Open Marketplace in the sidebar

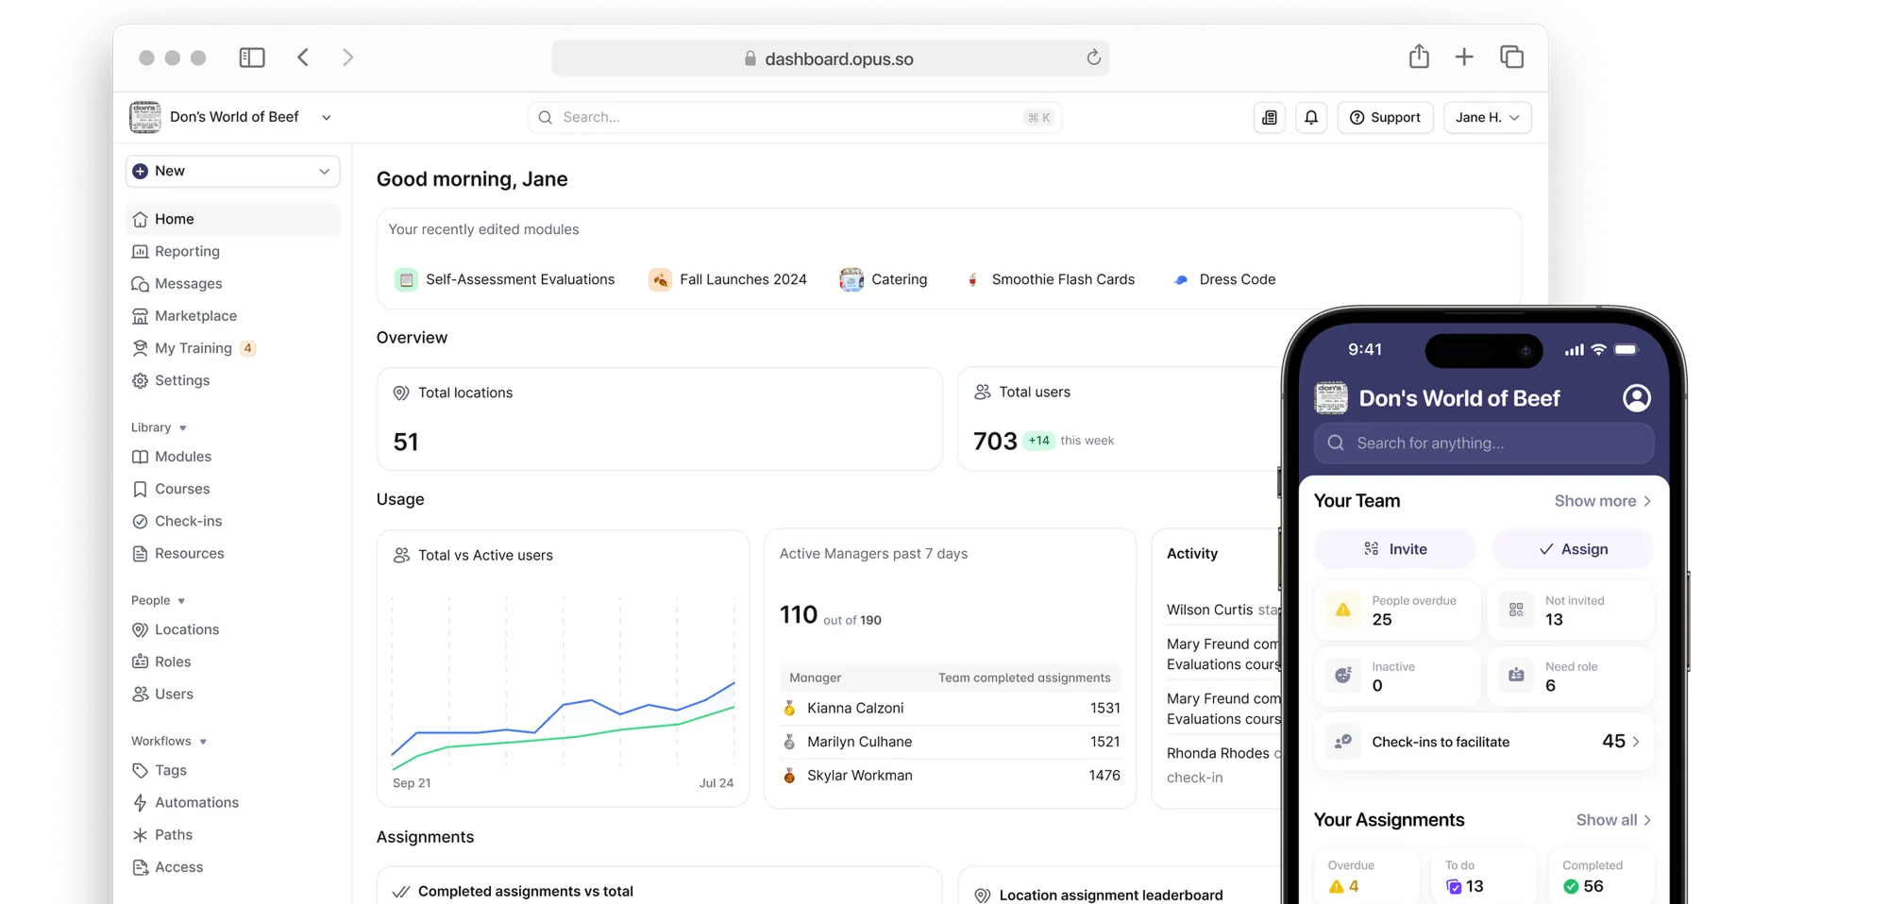232,316
